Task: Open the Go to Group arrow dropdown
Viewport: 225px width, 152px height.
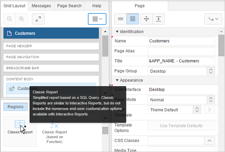Action: pyautogui.click(x=213, y=19)
